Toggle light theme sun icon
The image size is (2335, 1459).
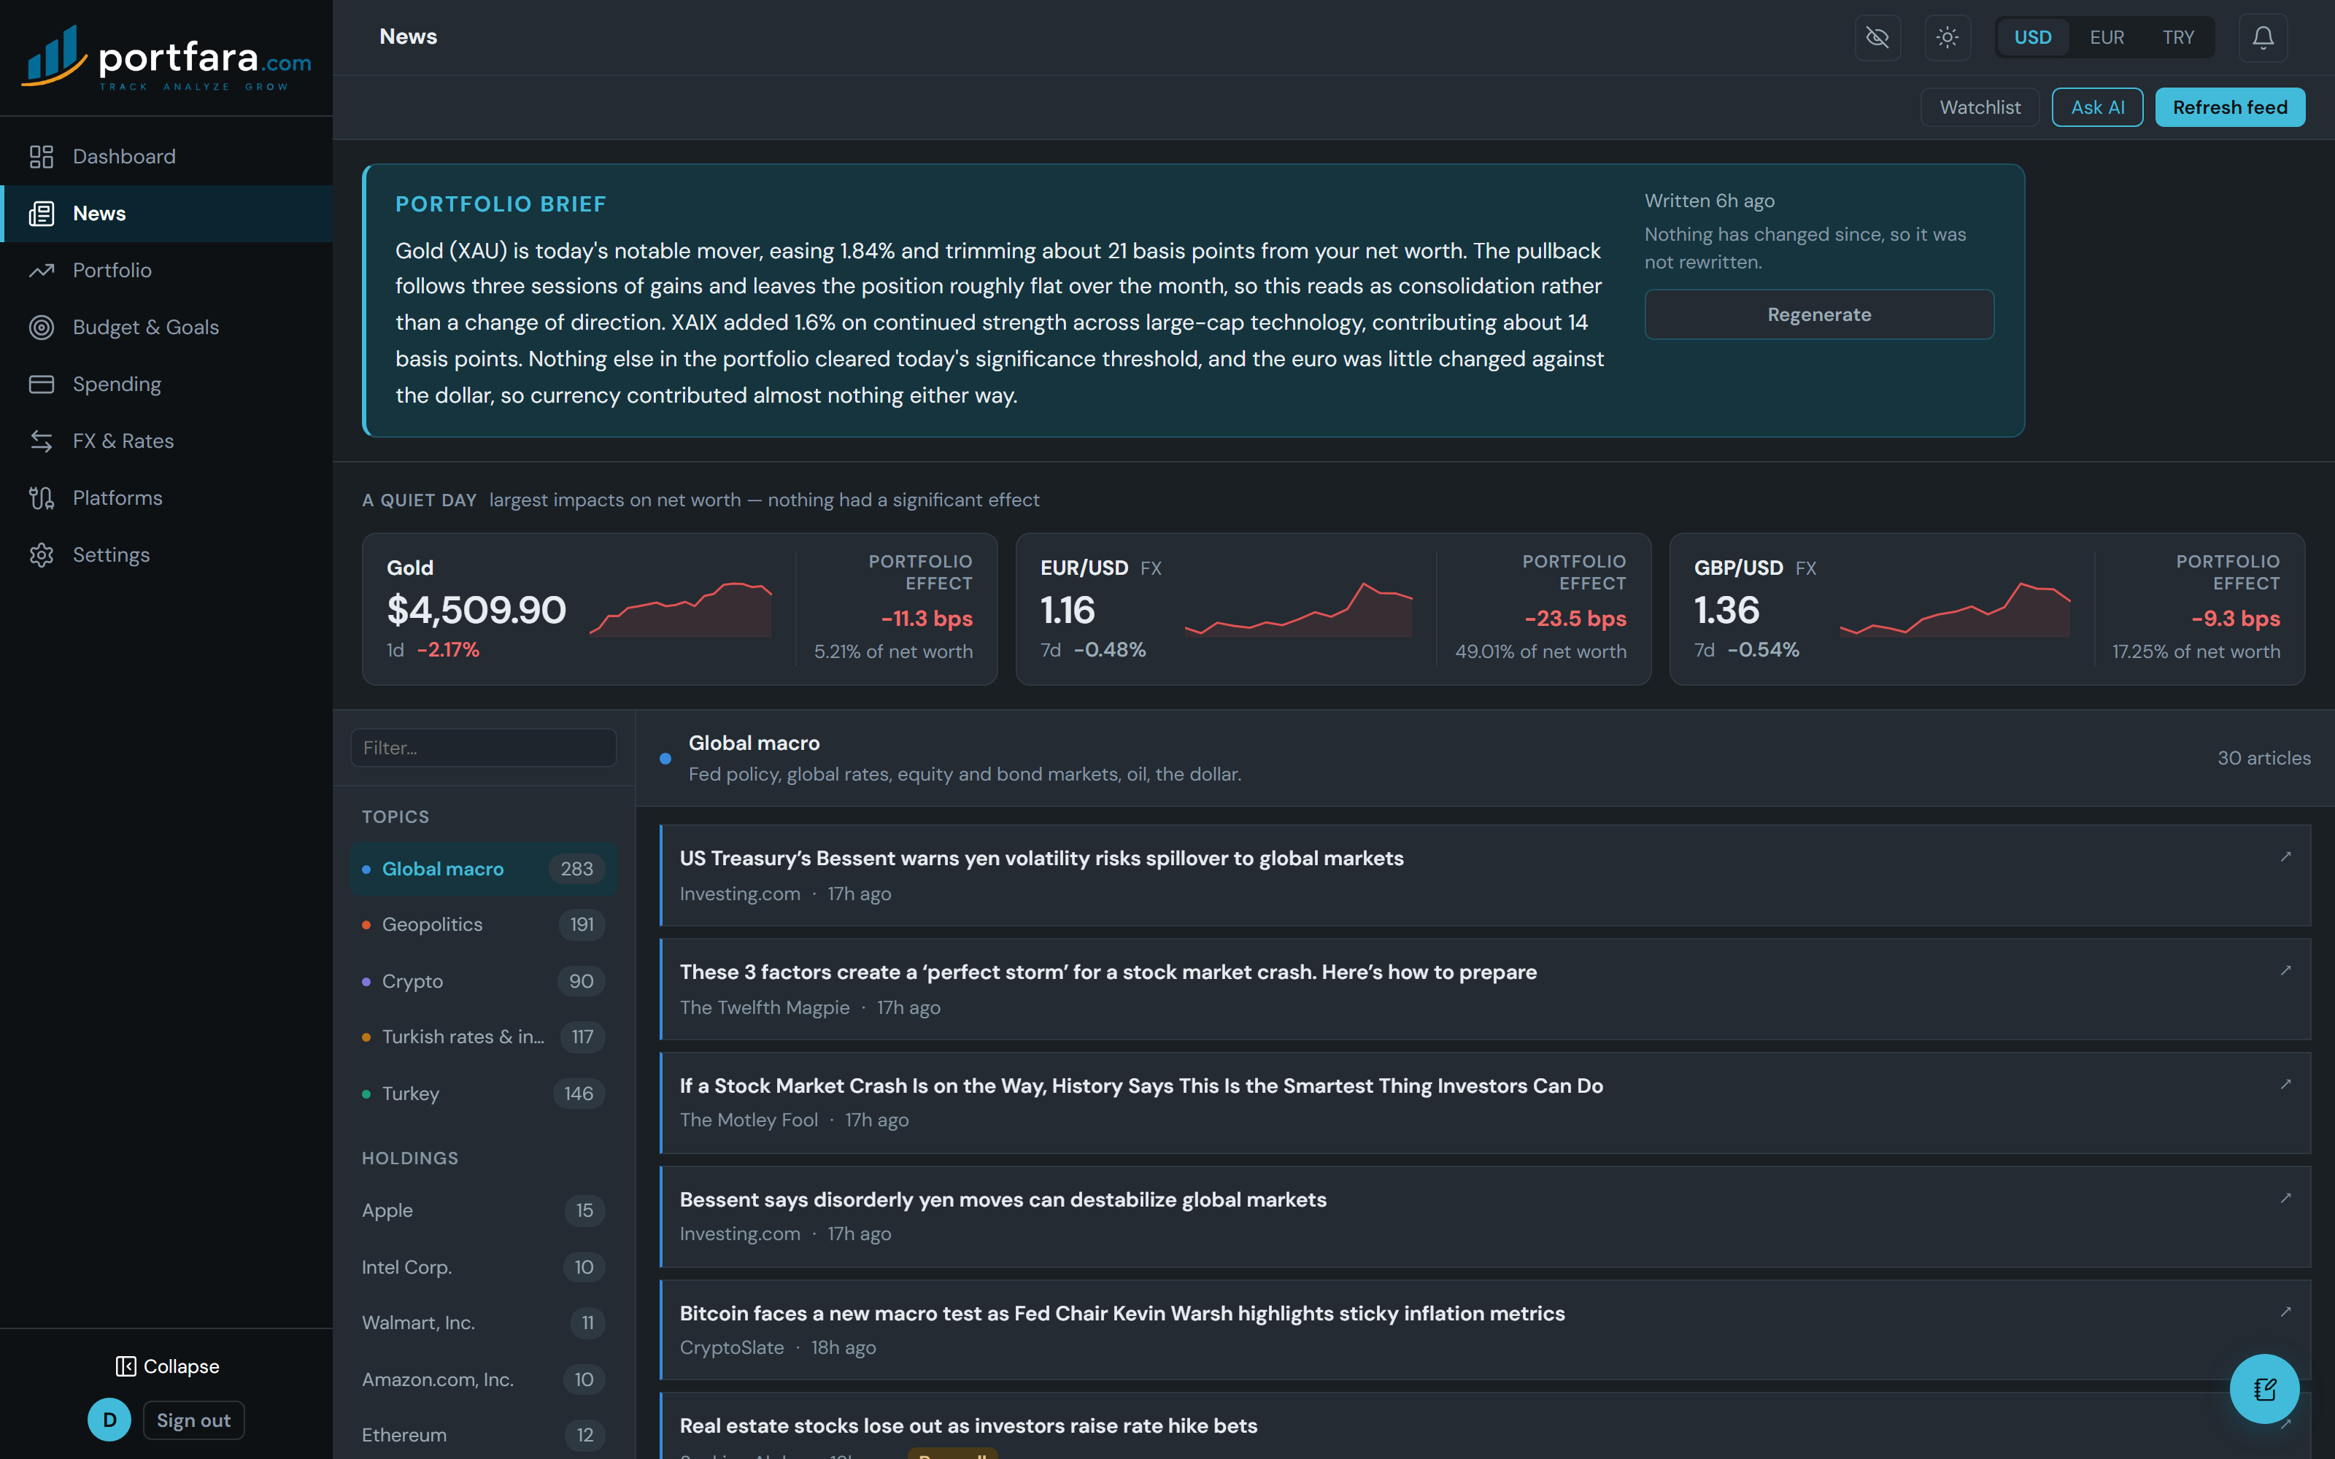[x=1947, y=38]
